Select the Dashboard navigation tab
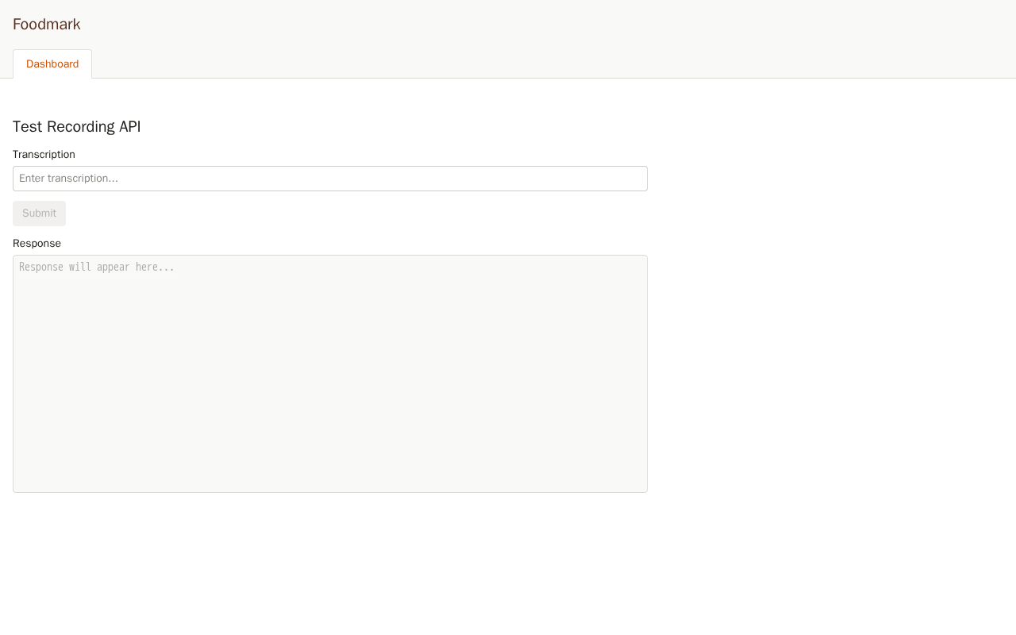This screenshot has width=1016, height=635. [52, 64]
